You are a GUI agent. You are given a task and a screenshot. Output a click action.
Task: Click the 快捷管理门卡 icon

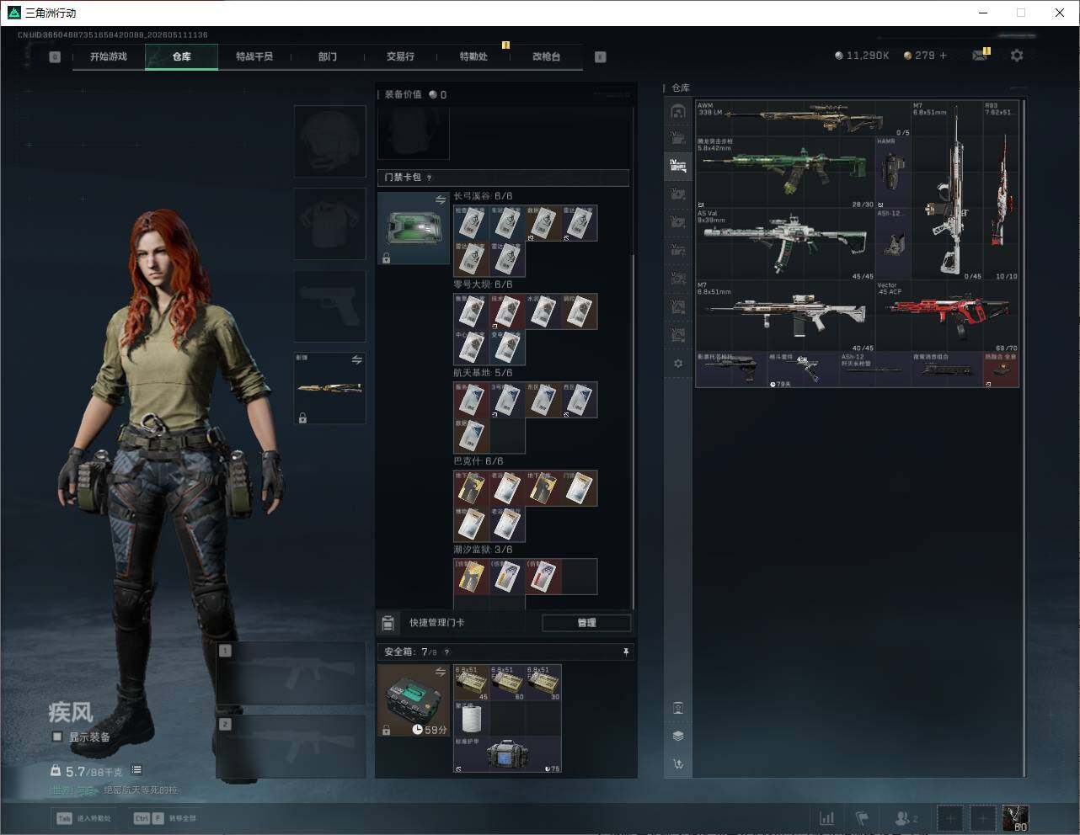coord(388,623)
